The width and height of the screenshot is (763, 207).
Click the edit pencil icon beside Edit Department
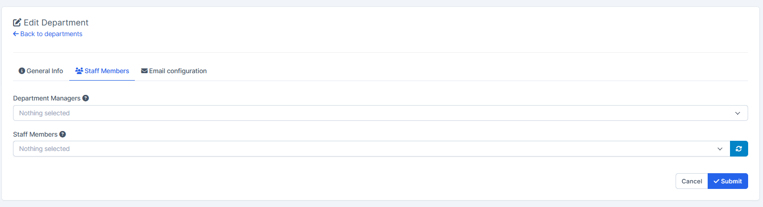[x=17, y=23]
